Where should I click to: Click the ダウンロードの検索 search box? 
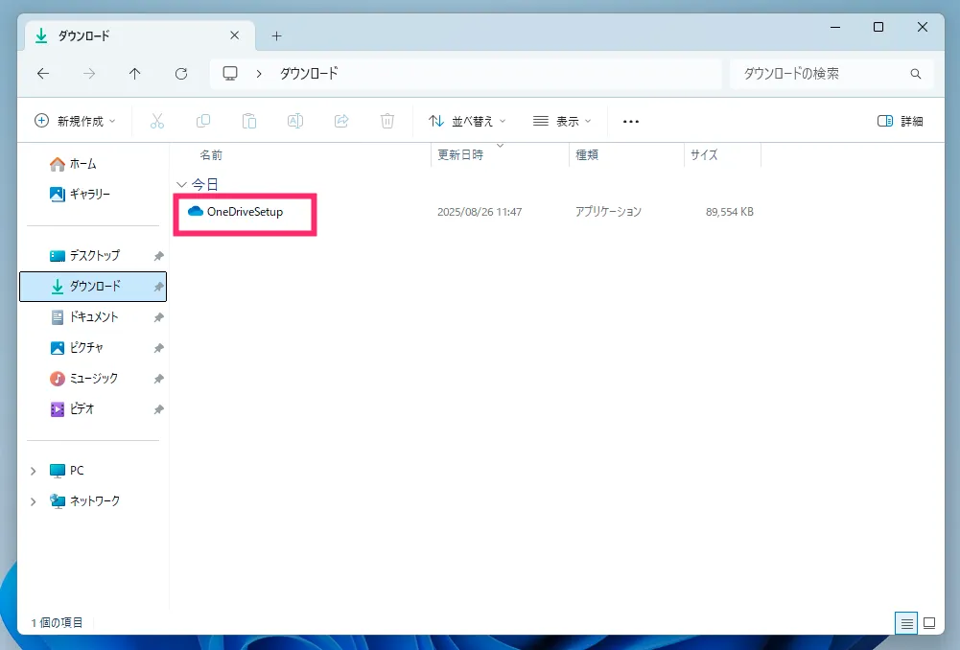tap(831, 74)
